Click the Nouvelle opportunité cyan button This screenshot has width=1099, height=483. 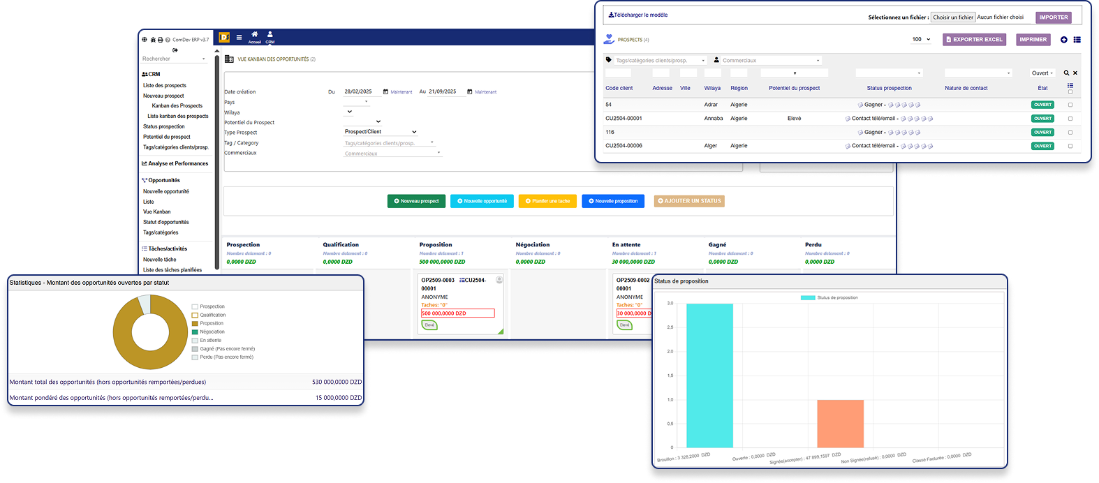pos(482,201)
